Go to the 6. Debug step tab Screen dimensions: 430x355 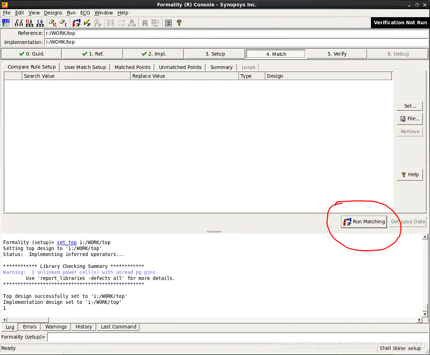pyautogui.click(x=398, y=54)
